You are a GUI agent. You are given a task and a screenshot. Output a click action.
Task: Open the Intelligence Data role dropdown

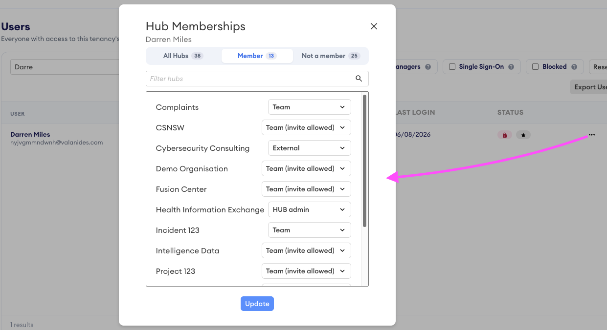pos(306,250)
